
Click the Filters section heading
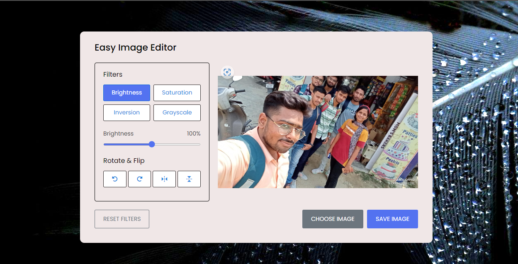(113, 75)
